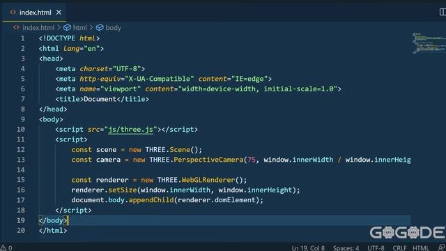Change indentation via Spaces: 4
Image resolution: width=446 pixels, height=251 pixels.
(346, 248)
